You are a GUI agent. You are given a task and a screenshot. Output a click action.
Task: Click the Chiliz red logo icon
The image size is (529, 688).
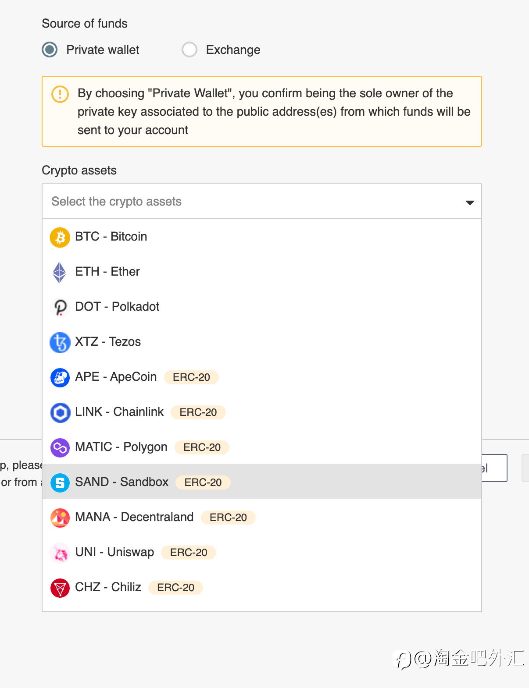click(x=60, y=588)
